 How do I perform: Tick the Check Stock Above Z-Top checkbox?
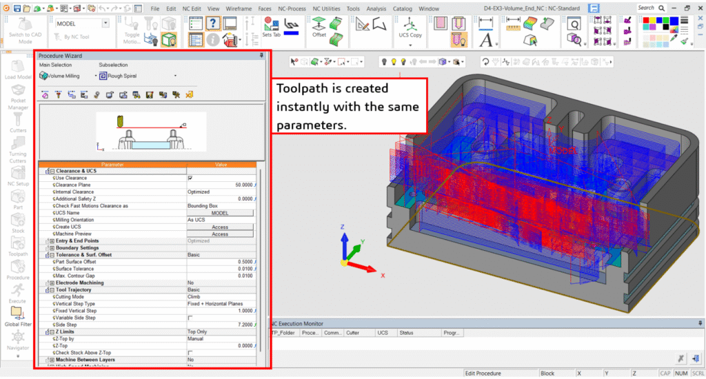[190, 353]
